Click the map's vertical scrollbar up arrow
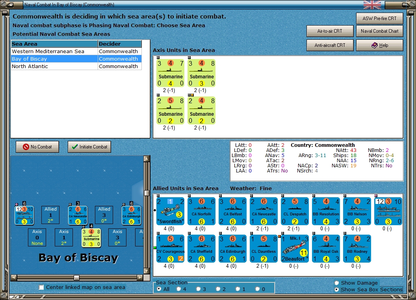Screen dimensions: 416x300 click(x=147, y=159)
